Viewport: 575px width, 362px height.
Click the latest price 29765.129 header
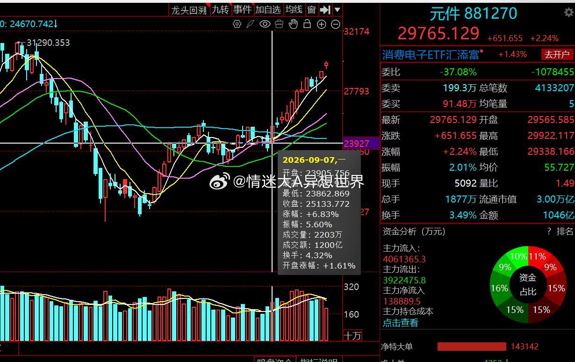[438, 34]
